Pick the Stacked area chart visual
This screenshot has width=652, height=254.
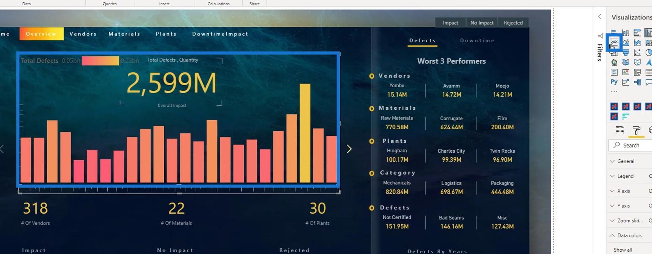pyautogui.click(x=637, y=43)
